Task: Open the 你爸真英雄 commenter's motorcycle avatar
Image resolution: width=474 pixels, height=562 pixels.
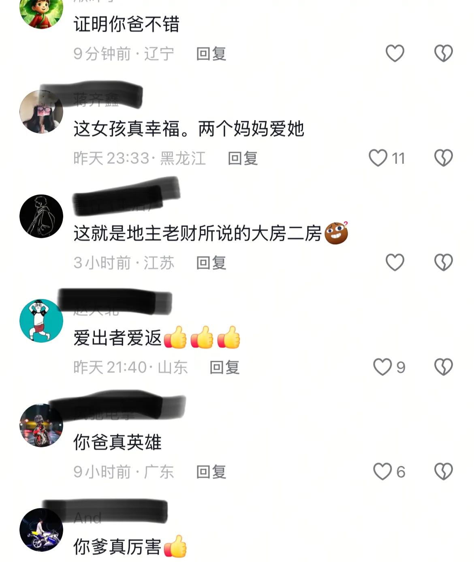Action: pyautogui.click(x=41, y=425)
